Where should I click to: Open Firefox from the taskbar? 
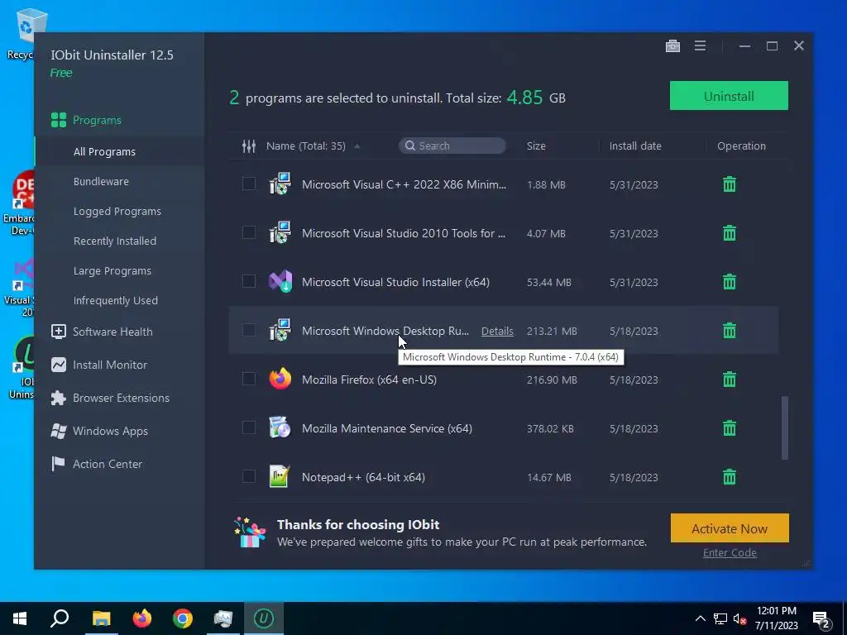click(x=142, y=618)
